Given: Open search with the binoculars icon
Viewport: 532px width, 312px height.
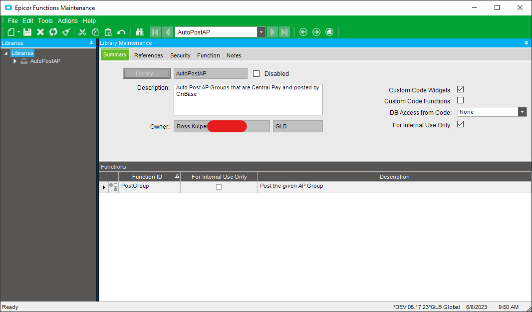Looking at the screenshot, I should point(140,32).
